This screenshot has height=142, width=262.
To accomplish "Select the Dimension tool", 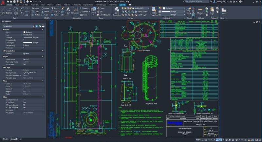I will [75, 10].
